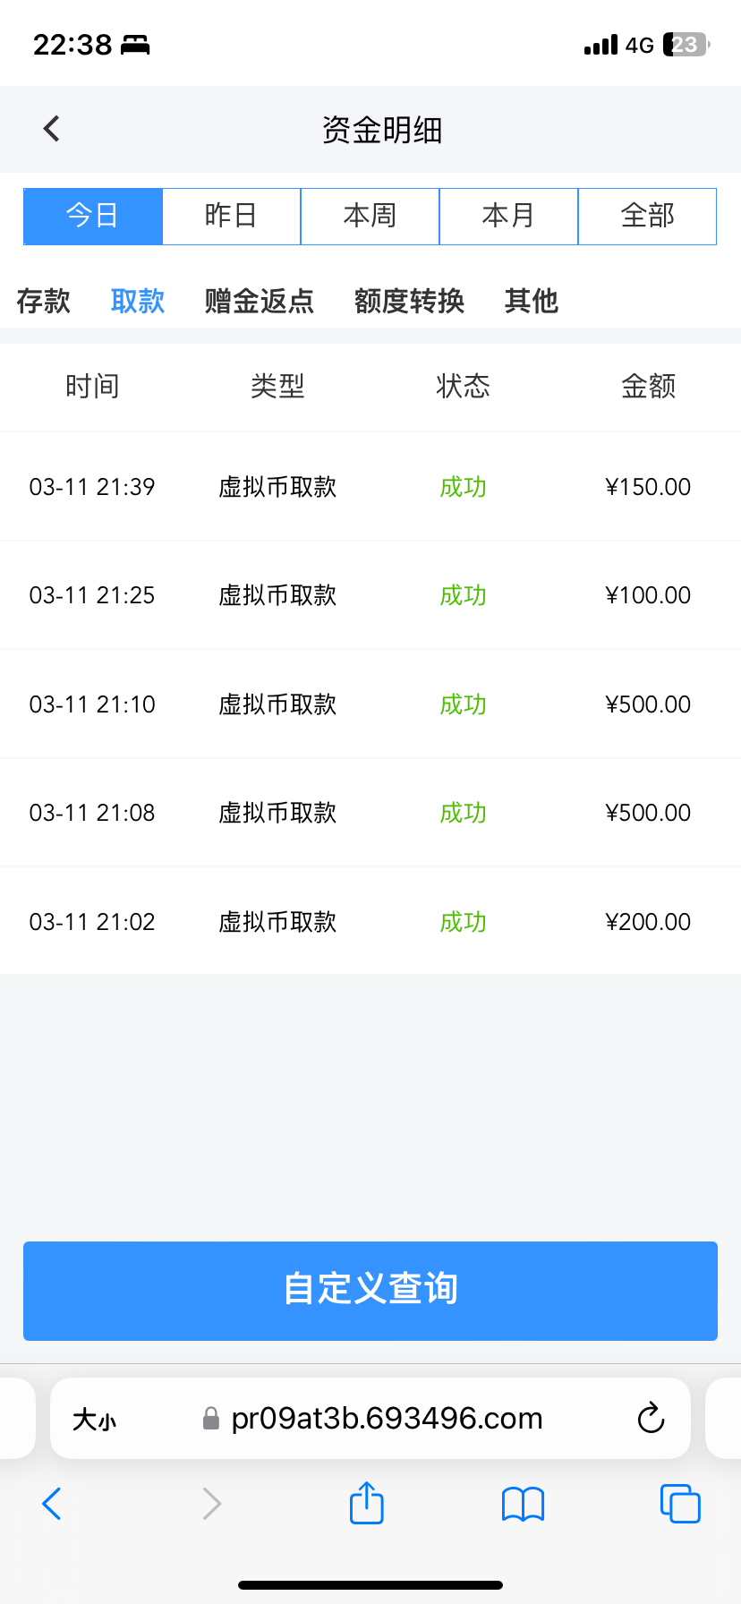The height and width of the screenshot is (1604, 741).
Task: Go back with Safari's back chevron
Action: pyautogui.click(x=52, y=1504)
